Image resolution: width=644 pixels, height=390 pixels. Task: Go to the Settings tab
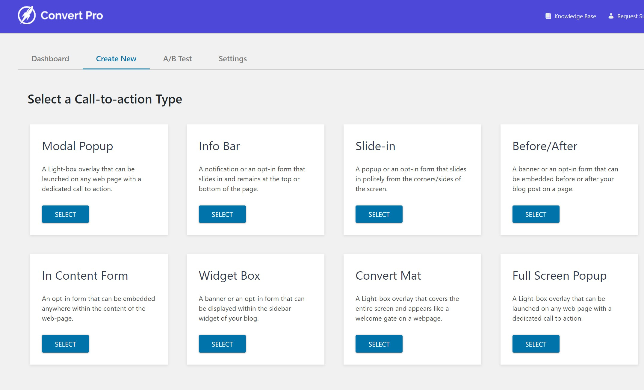(232, 59)
